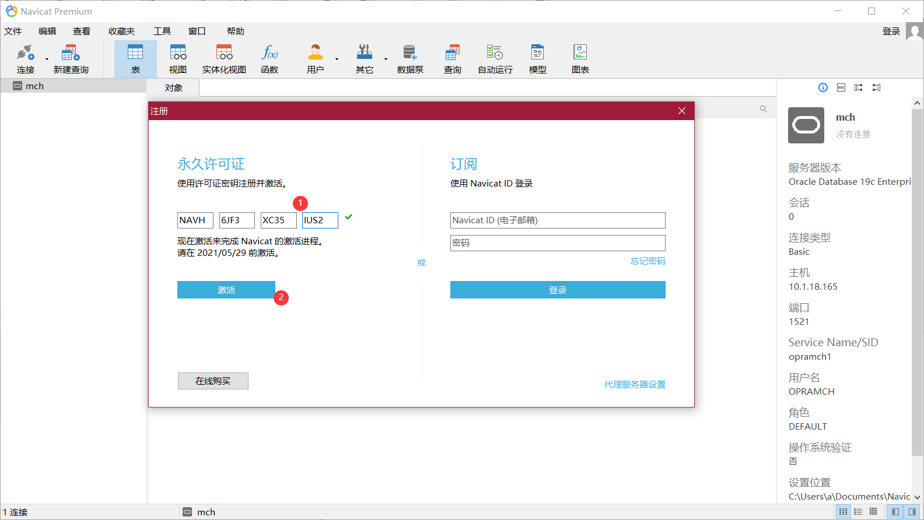924x520 pixels.
Task: Open the File (文件) menu
Action: click(x=13, y=31)
